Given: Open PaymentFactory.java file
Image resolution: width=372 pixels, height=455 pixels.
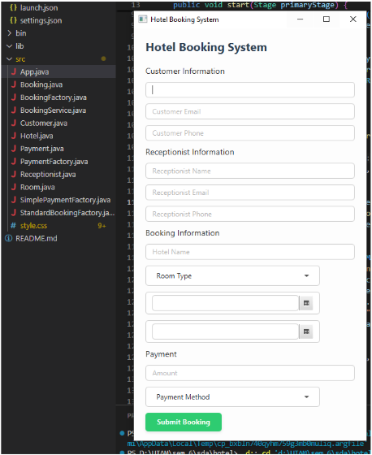Looking at the screenshot, I should (54, 162).
